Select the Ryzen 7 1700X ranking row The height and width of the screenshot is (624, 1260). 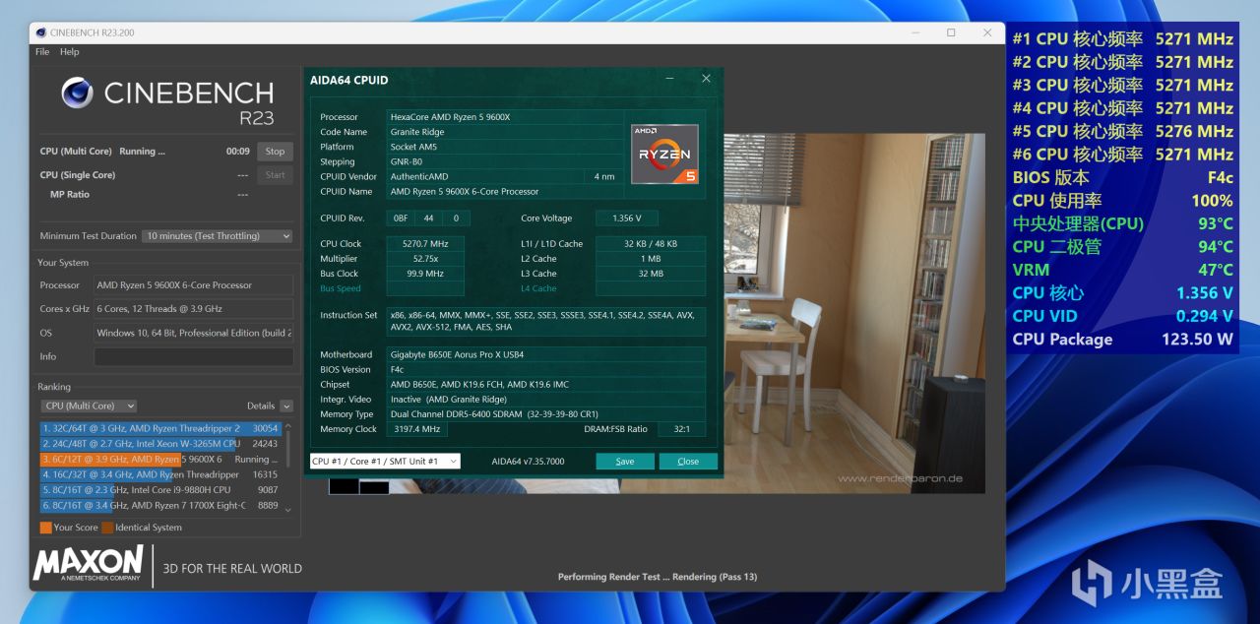[160, 505]
